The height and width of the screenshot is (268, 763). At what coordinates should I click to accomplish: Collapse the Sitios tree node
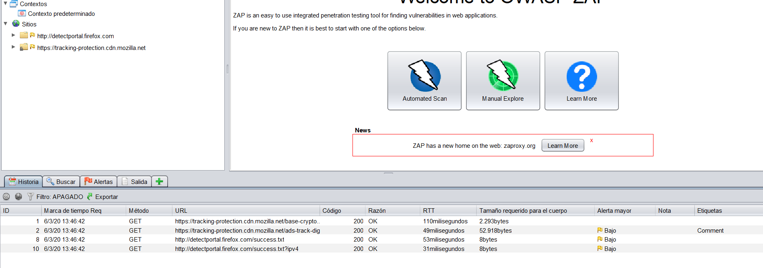tap(5, 24)
